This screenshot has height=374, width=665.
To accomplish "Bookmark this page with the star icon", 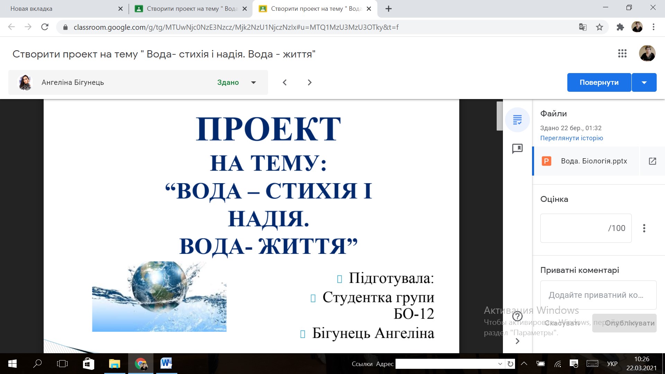I will click(600, 27).
